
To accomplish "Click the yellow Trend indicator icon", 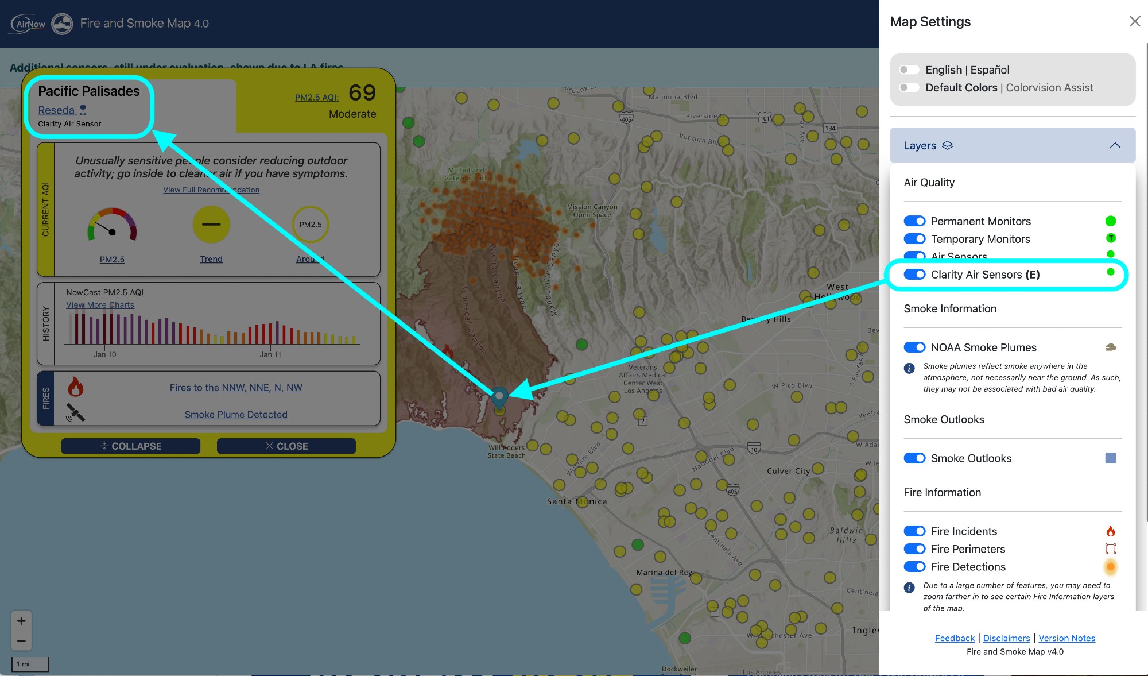I will (211, 225).
